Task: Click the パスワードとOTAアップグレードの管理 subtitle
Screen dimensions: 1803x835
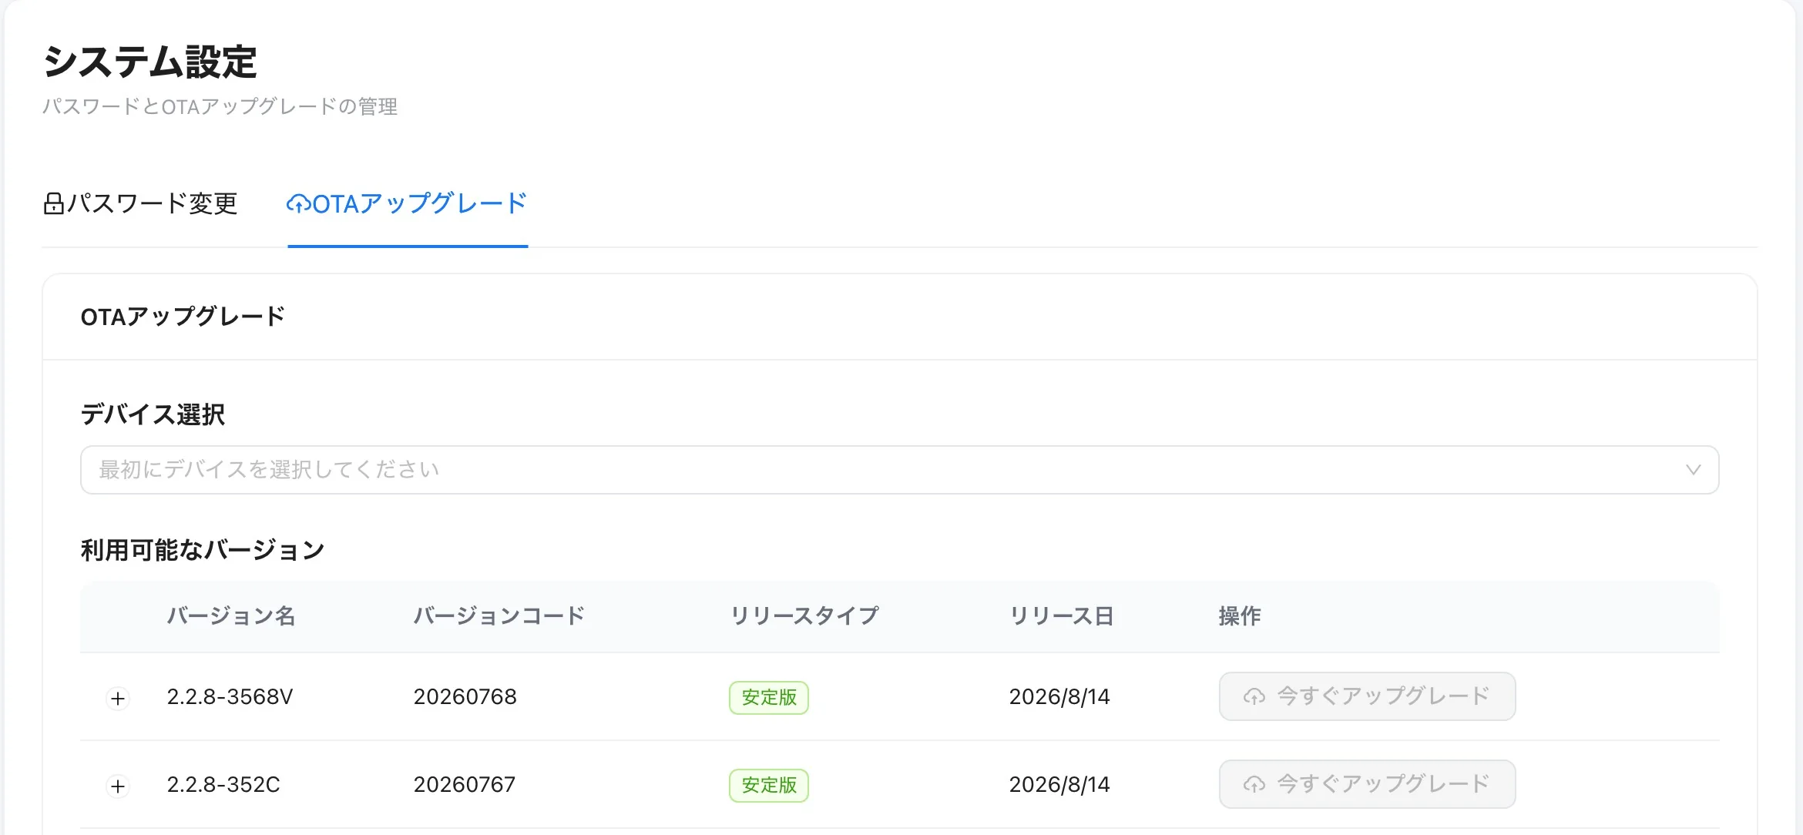Action: (220, 106)
